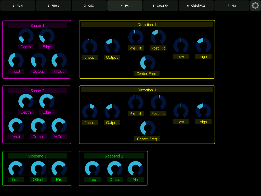Click the Low label in lower Distortion
The height and width of the screenshot is (196, 261).
click(x=181, y=122)
